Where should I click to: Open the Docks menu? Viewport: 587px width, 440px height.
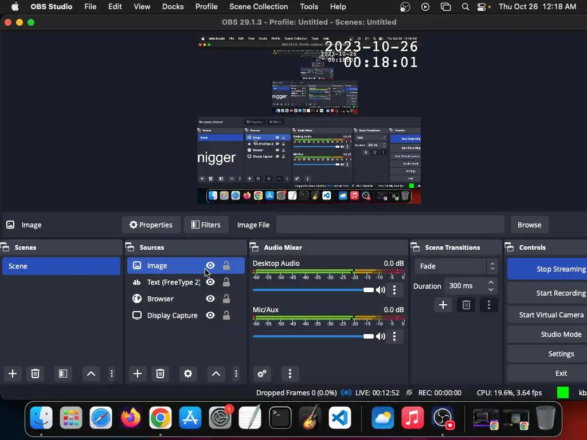coord(173,6)
